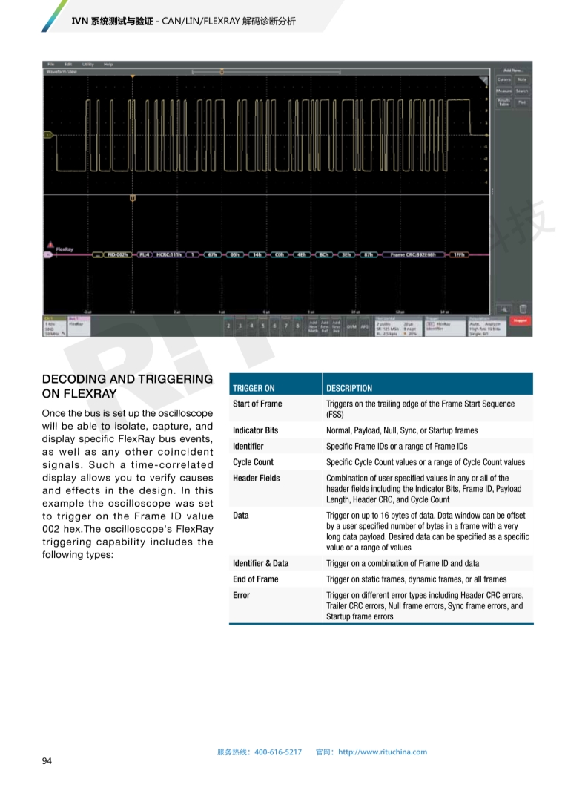Click the Note button
This screenshot has height=799, width=588.
point(522,79)
